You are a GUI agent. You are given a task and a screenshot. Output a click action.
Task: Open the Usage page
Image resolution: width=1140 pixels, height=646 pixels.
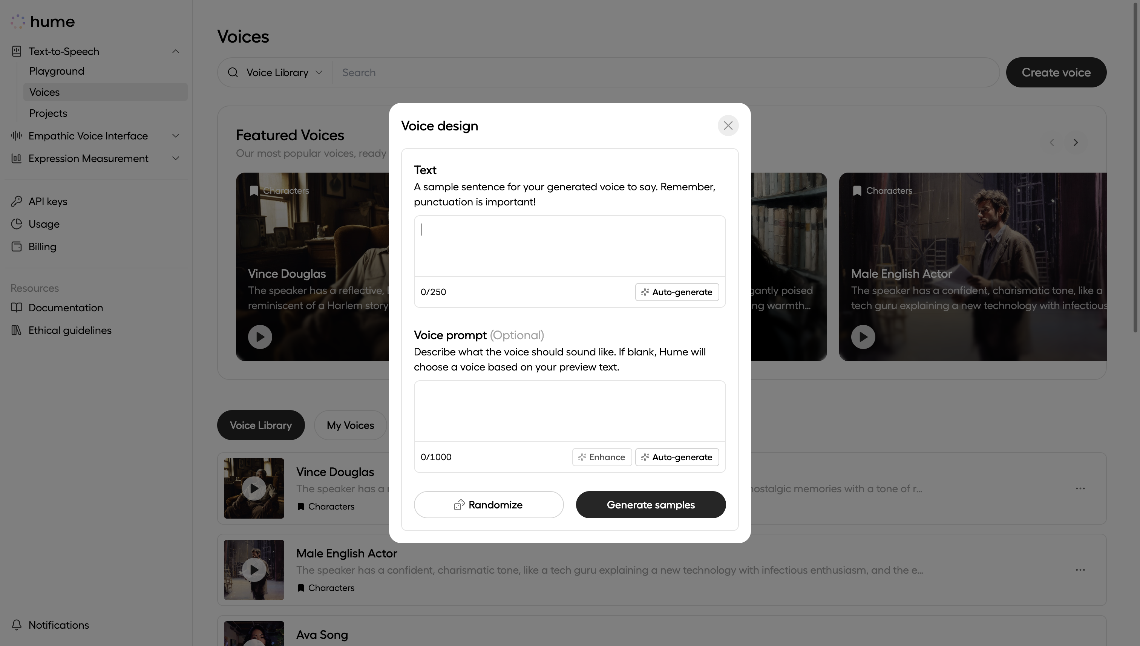click(x=44, y=224)
